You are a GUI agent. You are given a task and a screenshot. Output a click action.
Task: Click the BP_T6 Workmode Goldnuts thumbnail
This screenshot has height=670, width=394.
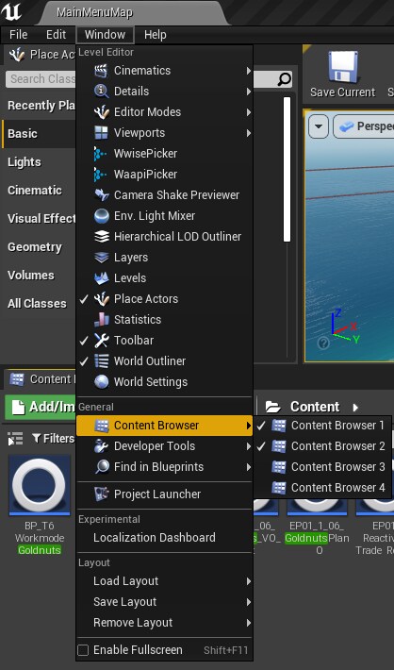[40, 485]
